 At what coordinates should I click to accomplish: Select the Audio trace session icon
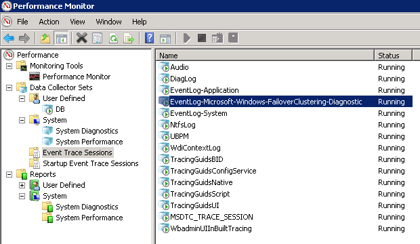click(x=164, y=67)
